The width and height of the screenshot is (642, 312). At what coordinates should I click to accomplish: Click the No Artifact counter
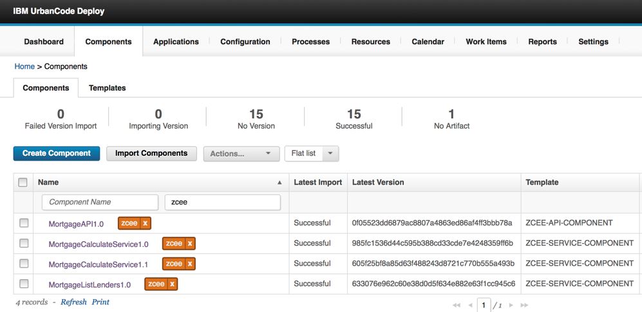(x=451, y=119)
